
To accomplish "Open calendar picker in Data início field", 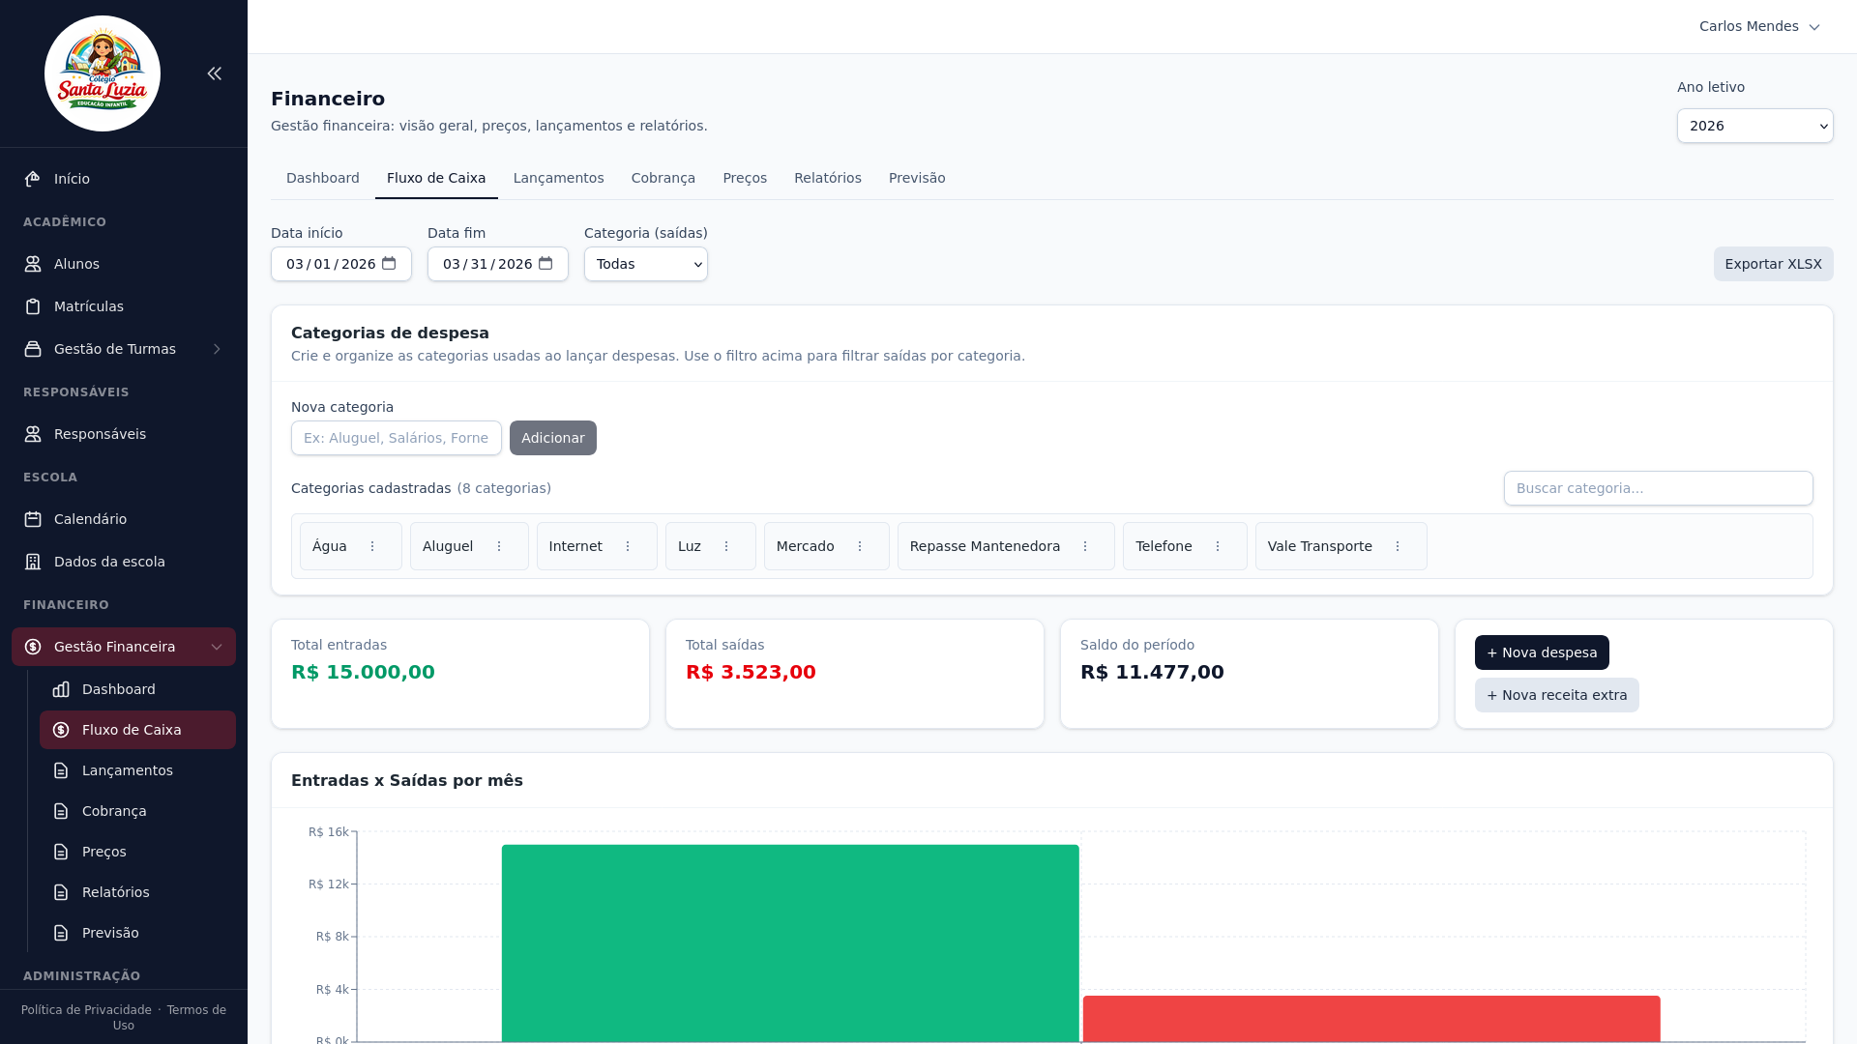I will [389, 263].
